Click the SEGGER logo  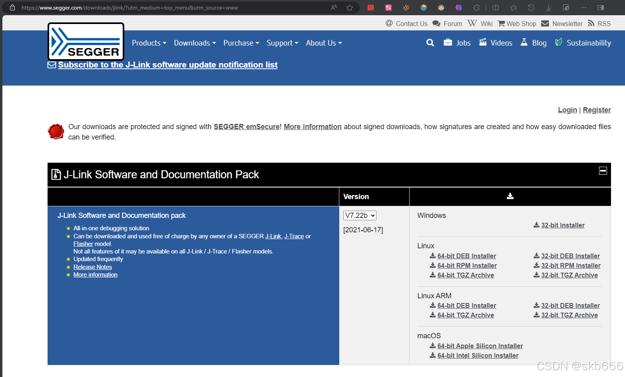point(86,42)
